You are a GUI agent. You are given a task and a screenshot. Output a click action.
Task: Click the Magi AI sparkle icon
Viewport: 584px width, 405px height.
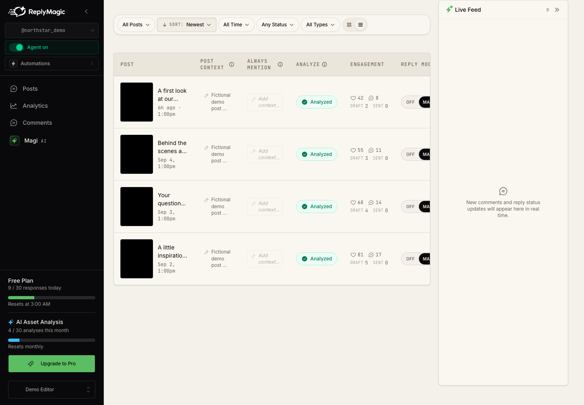click(x=15, y=141)
